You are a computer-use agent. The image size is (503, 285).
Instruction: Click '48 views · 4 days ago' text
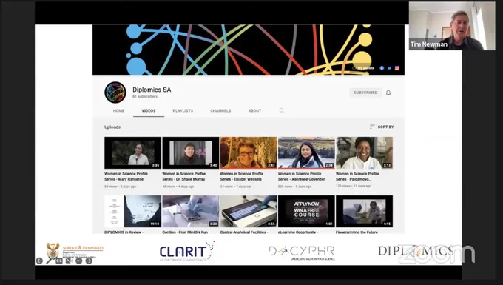coord(178,187)
